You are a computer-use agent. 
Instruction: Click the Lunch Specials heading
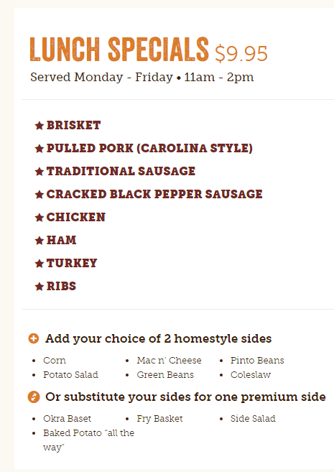(x=119, y=50)
